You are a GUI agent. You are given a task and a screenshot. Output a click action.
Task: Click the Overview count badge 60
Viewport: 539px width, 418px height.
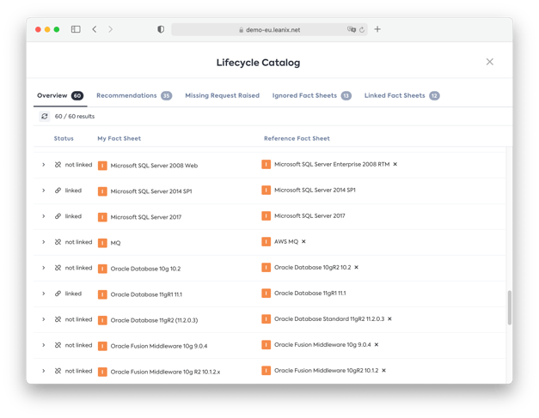[x=77, y=96]
